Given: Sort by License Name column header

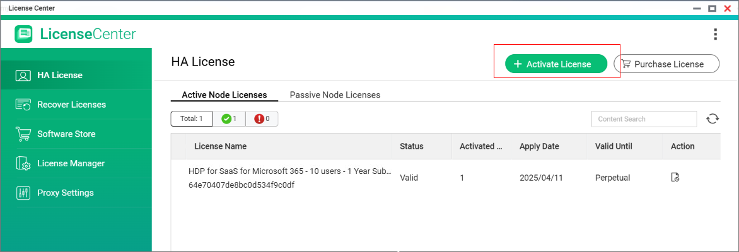Looking at the screenshot, I should point(220,146).
